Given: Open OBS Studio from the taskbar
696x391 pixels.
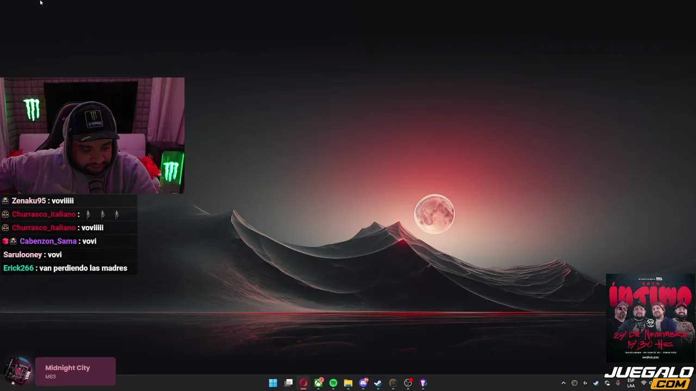Looking at the screenshot, I should pyautogui.click(x=408, y=383).
